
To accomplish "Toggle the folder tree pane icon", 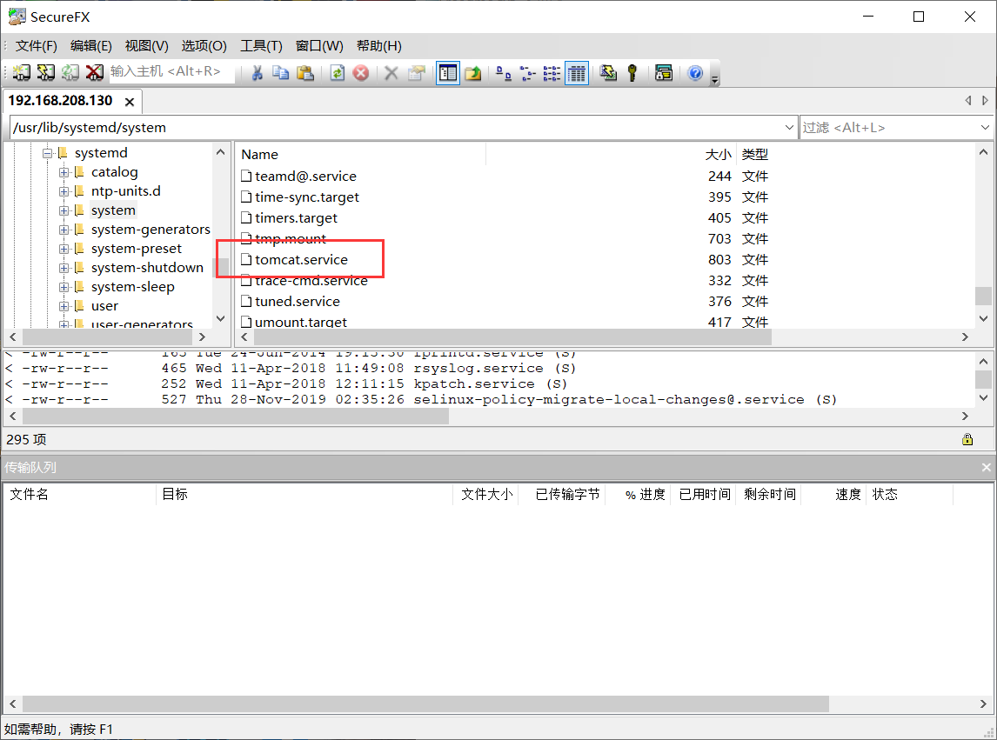I will click(x=448, y=73).
